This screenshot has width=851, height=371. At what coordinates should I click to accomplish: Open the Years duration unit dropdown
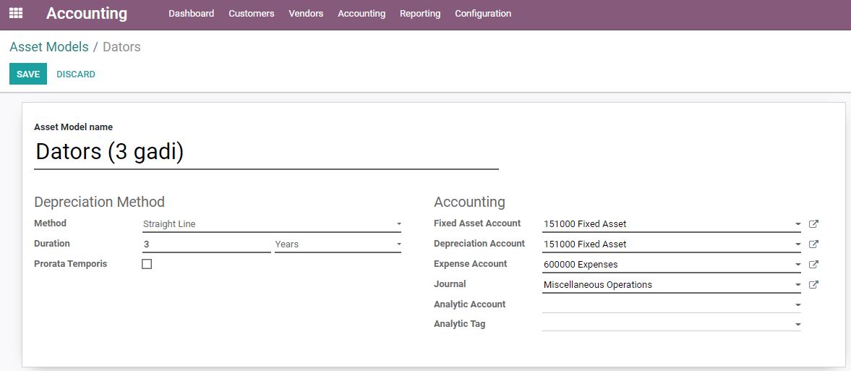pyautogui.click(x=338, y=244)
